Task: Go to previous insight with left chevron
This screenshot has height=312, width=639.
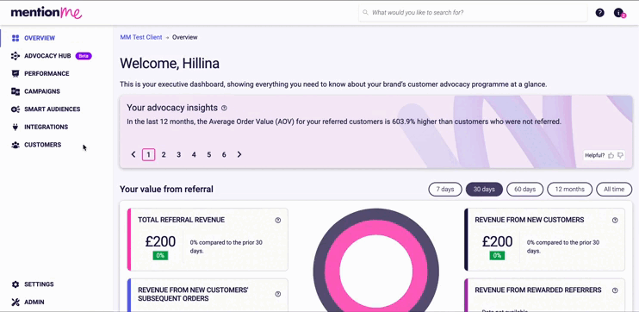Action: pyautogui.click(x=133, y=154)
